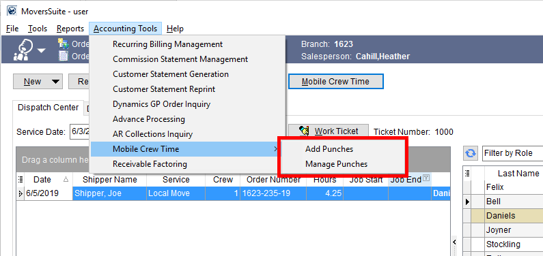Select Recurring Billing Management
543x256 pixels.
pos(187,44)
